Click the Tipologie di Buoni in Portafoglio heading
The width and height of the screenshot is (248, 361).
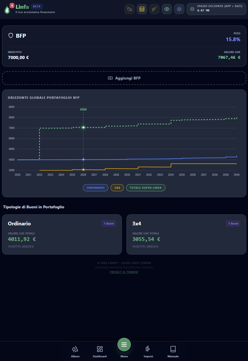click(x=34, y=207)
